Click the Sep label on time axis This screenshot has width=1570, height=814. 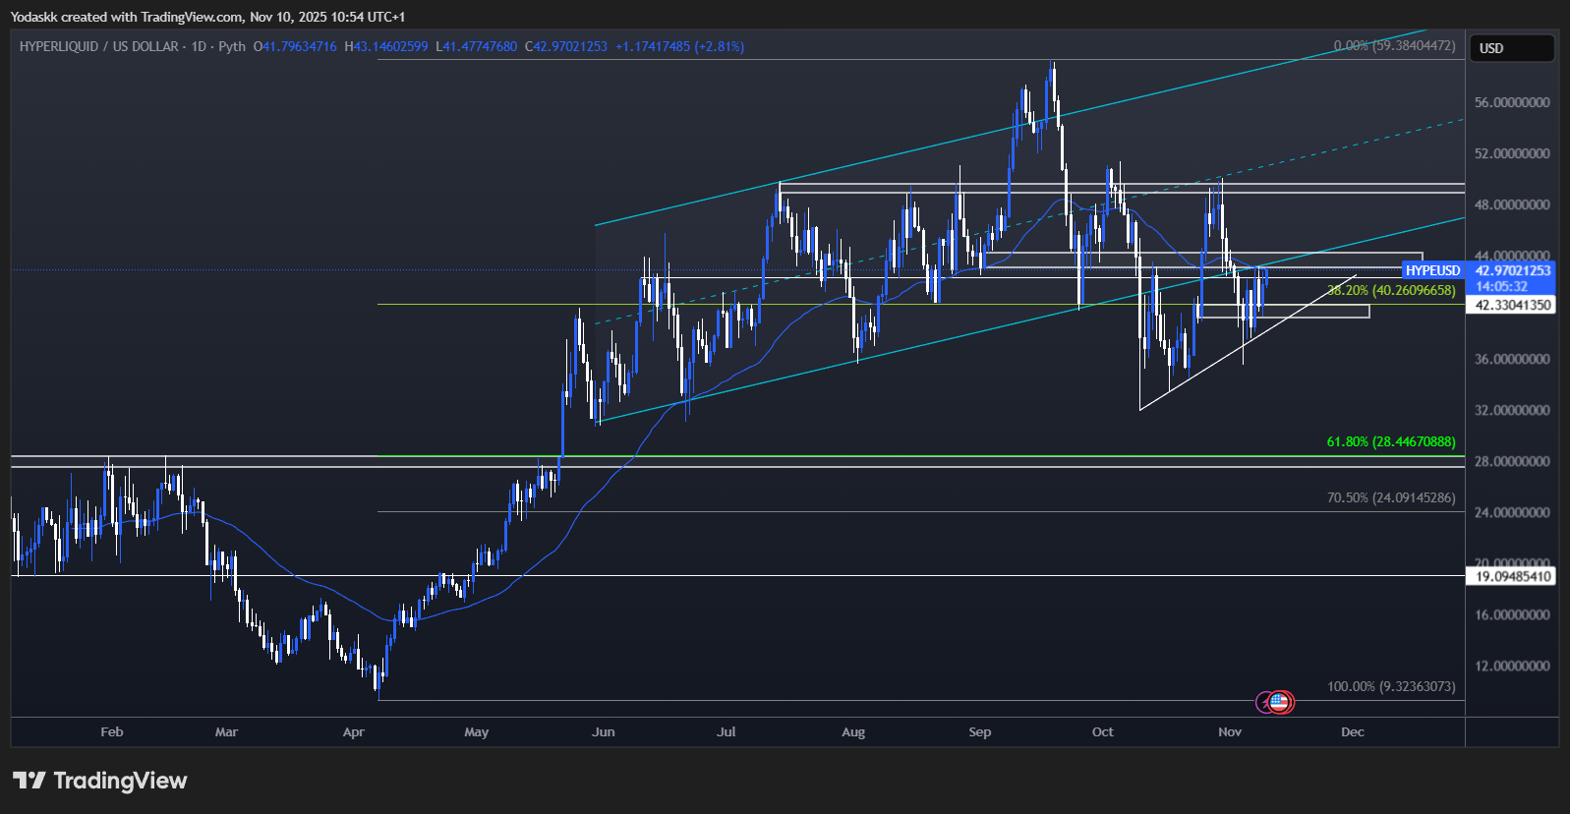tap(979, 732)
